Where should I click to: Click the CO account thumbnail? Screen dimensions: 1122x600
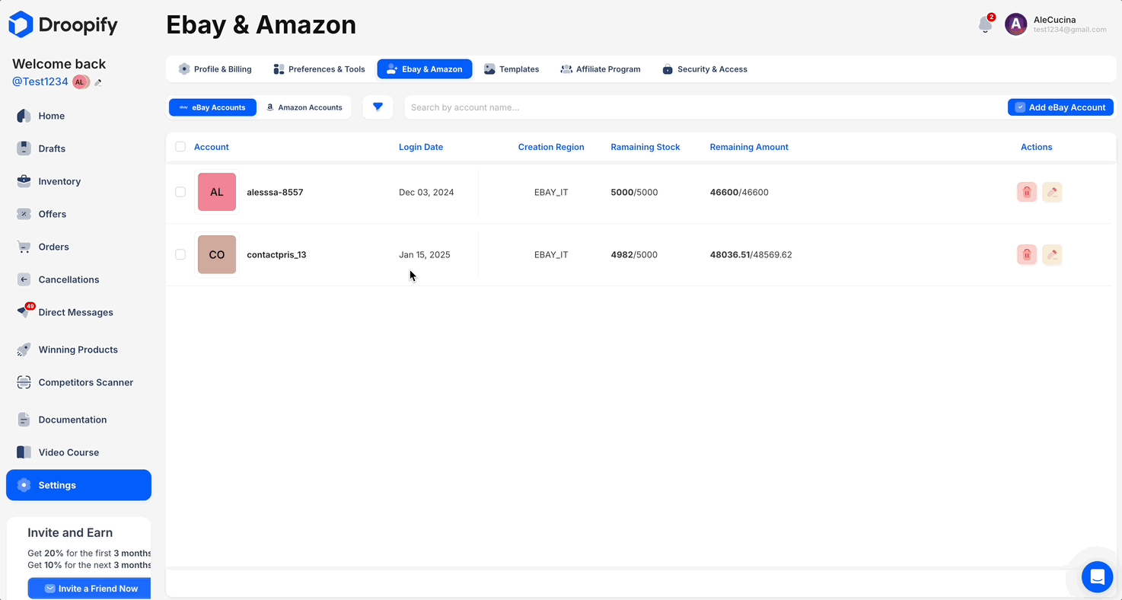[217, 254]
